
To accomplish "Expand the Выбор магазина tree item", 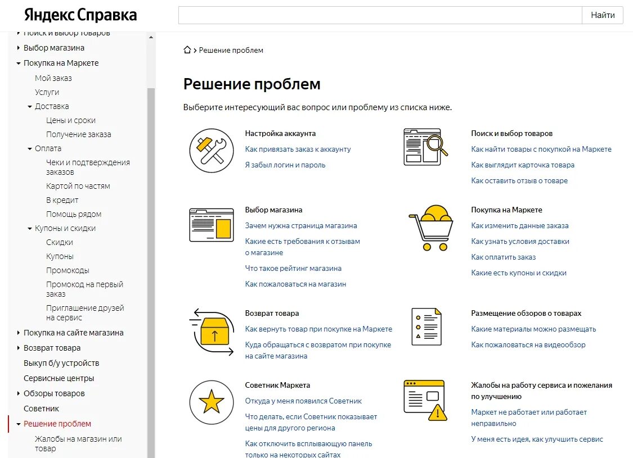I will tap(18, 48).
